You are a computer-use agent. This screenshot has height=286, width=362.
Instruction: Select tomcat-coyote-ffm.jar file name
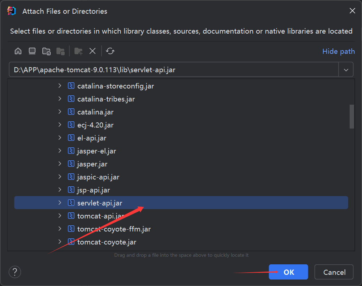click(114, 229)
